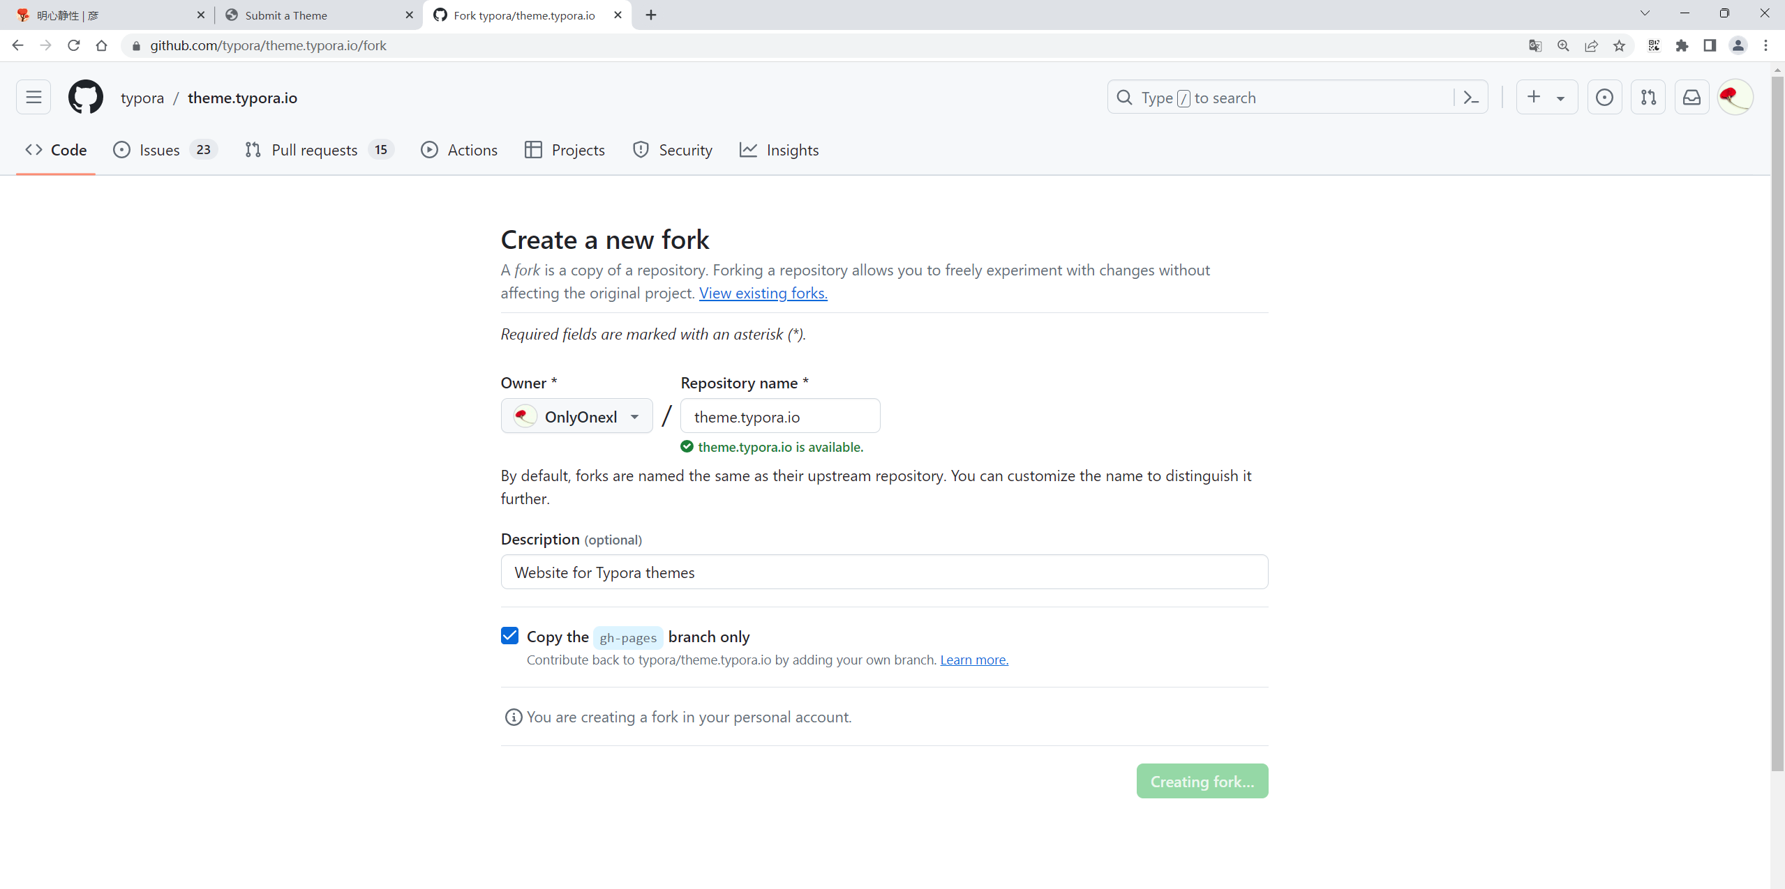Switch to the Pull requests tab
Viewport: 1785px width, 889px height.
tap(320, 150)
